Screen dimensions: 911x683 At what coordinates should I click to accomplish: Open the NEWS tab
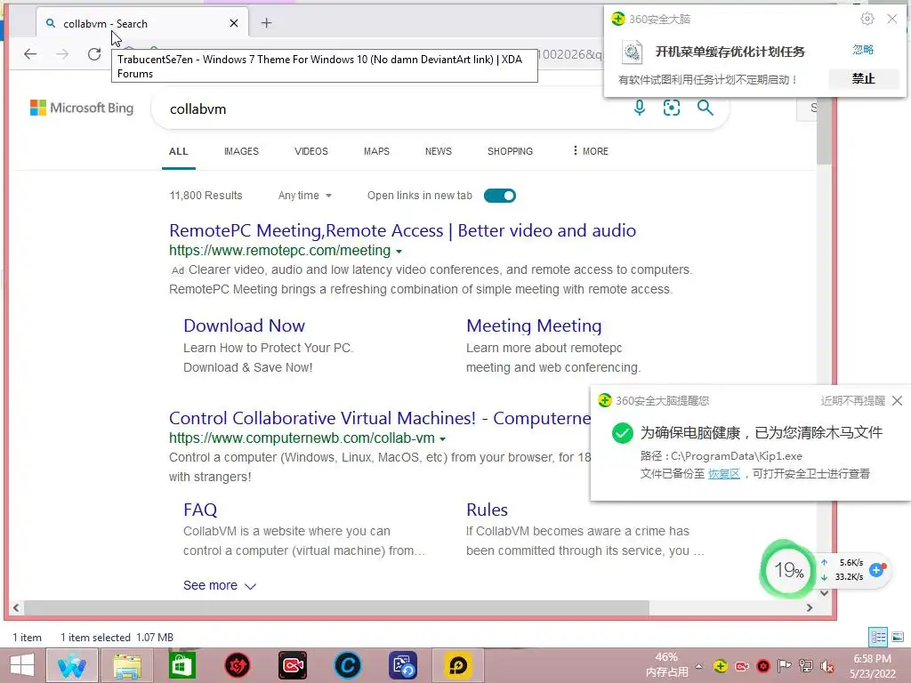click(x=438, y=151)
